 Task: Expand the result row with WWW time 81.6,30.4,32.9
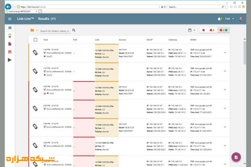point(225,127)
